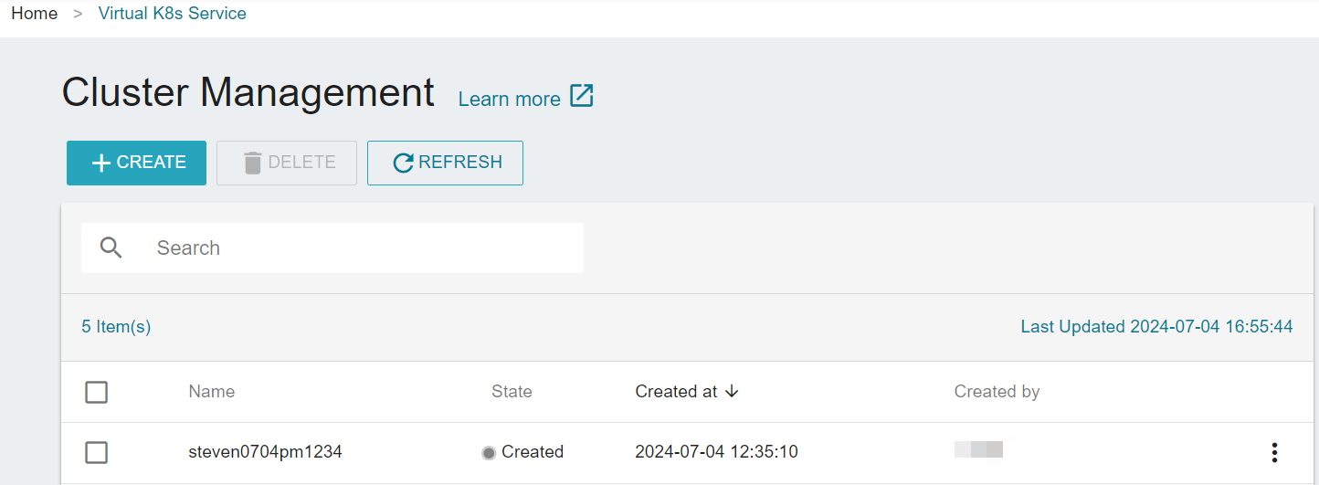The width and height of the screenshot is (1319, 485).
Task: Click the Created status dot icon
Action: pos(489,453)
